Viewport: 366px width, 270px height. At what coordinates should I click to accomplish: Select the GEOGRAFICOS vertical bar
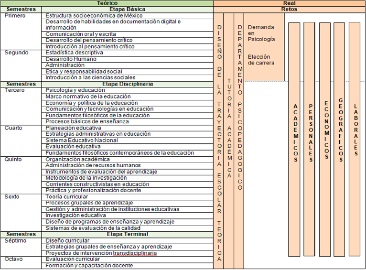(x=340, y=139)
